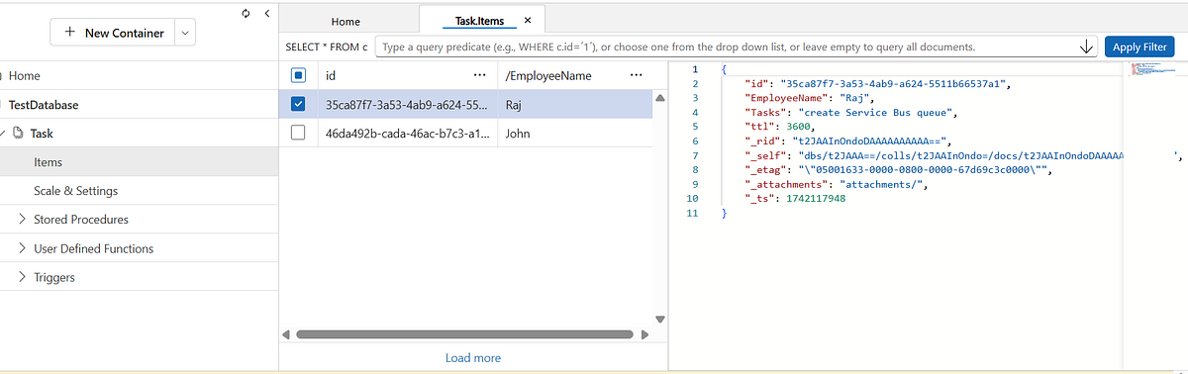Click the "_etag" line in the JSON editor
Image resolution: width=1188 pixels, height=374 pixels.
899,169
